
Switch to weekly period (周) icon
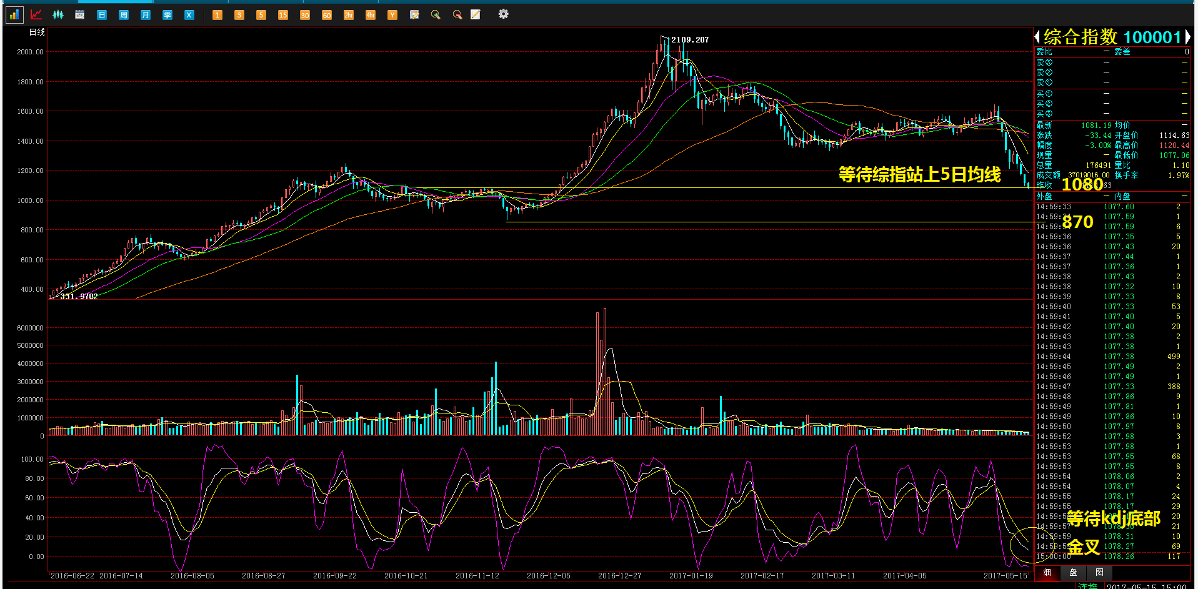coord(124,15)
